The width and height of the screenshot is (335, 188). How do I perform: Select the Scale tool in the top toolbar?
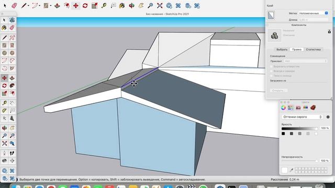(x=94, y=6)
